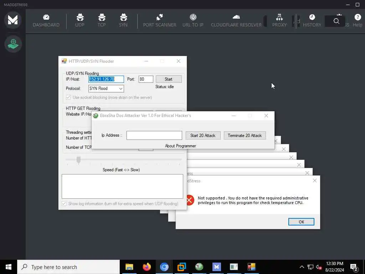
Task: Click the Port field showing 80
Action: coord(146,79)
